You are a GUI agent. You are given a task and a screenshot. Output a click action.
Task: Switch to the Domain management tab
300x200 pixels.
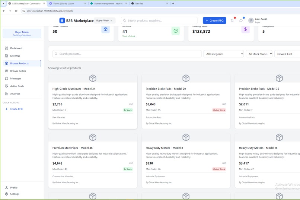coord(108,3)
